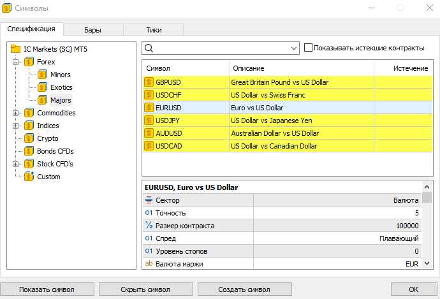Click the Commodities group icon
Image resolution: width=440 pixels, height=299 pixels.
click(29, 113)
